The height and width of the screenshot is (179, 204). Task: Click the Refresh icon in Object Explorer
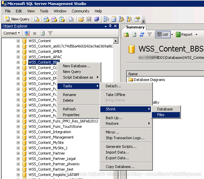point(42,33)
